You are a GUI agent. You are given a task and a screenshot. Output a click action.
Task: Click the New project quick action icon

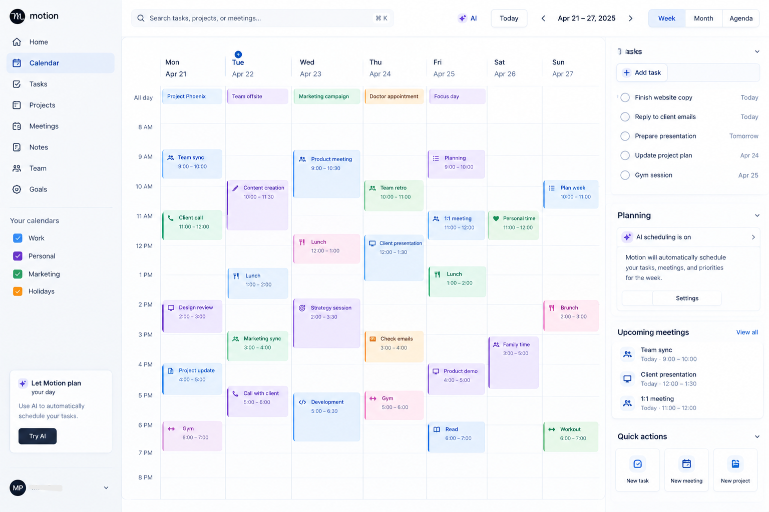pyautogui.click(x=735, y=464)
